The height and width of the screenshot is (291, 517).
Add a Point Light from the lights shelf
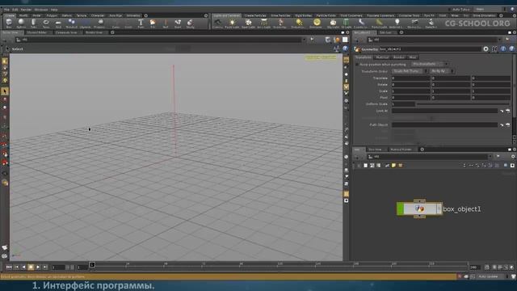[x=232, y=23]
